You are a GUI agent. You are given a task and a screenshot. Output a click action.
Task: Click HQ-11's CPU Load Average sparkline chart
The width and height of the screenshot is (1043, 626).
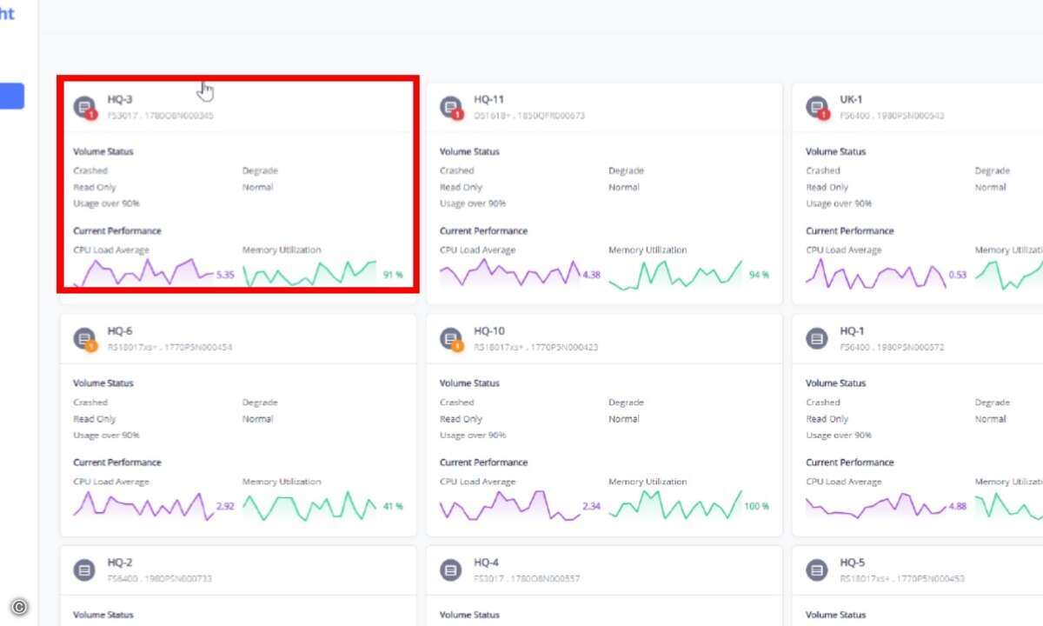tap(509, 273)
